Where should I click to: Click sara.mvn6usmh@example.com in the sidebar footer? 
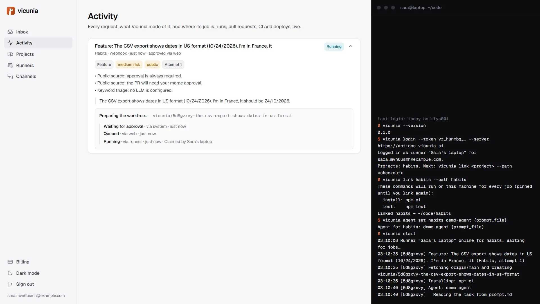point(36,296)
